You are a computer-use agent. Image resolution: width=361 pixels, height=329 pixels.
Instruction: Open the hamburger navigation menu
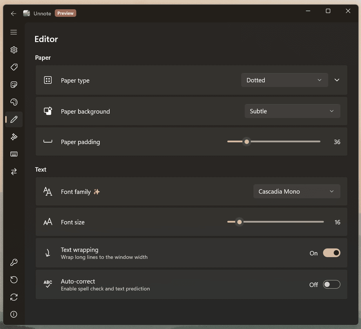coord(14,32)
